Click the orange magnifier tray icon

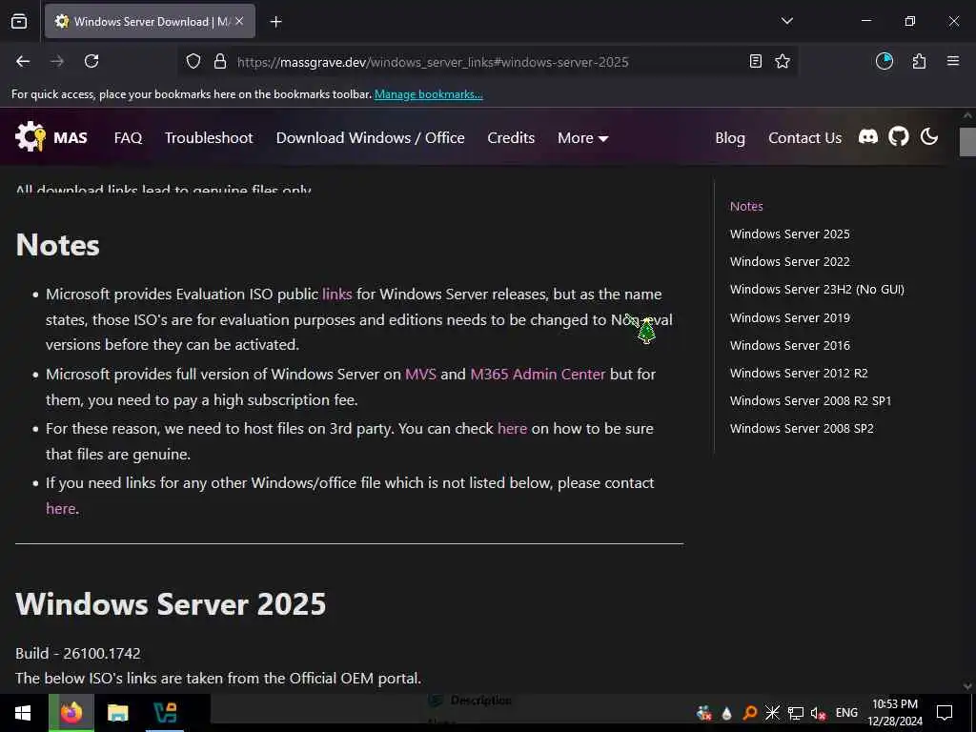pyautogui.click(x=749, y=713)
